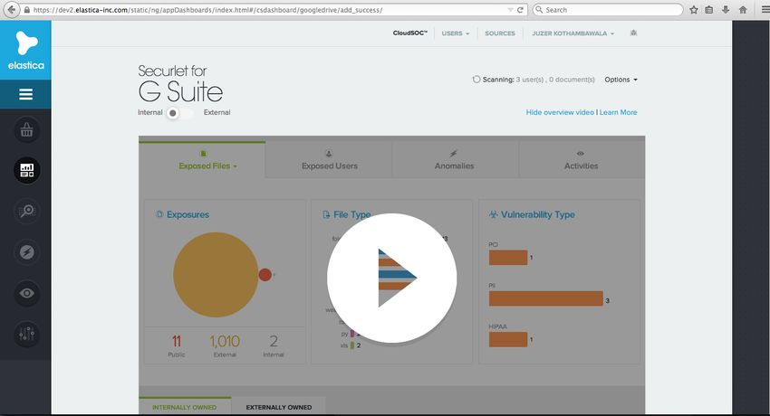Click the Exposures panel icon

159,214
